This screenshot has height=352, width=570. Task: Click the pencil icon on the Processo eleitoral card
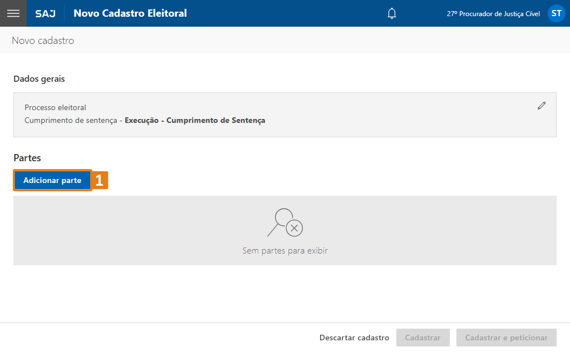pyautogui.click(x=541, y=105)
